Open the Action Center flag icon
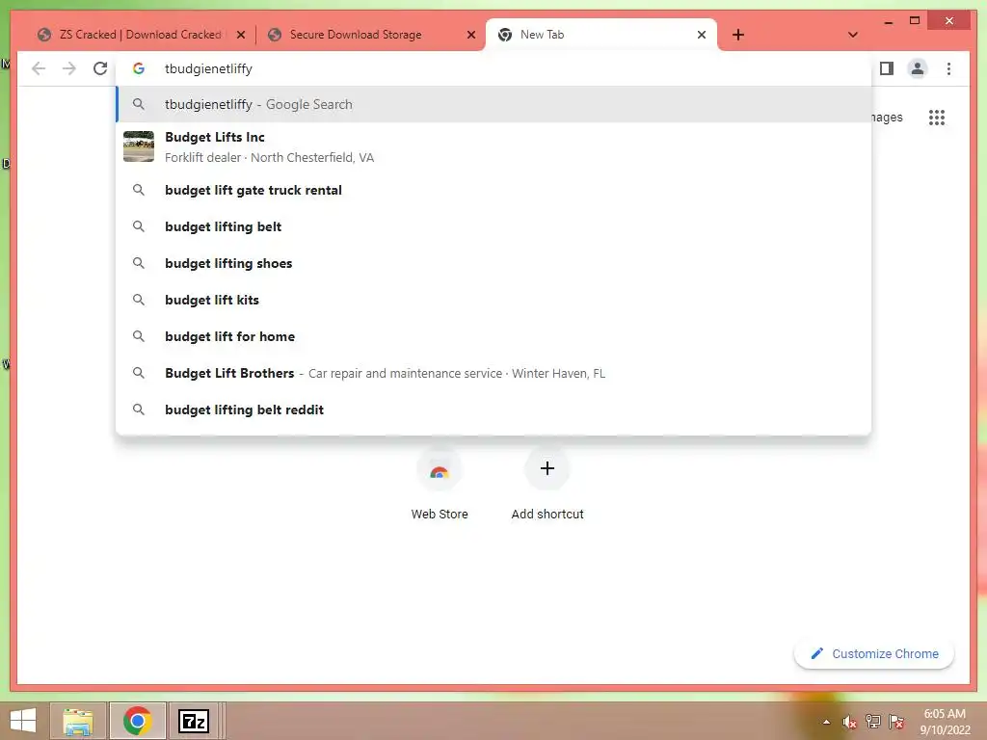 click(896, 722)
